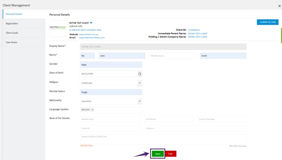This screenshot has width=282, height=160.
Task: Click the Notes Visible to Staff Only textarea
Action: (x=163, y=139)
